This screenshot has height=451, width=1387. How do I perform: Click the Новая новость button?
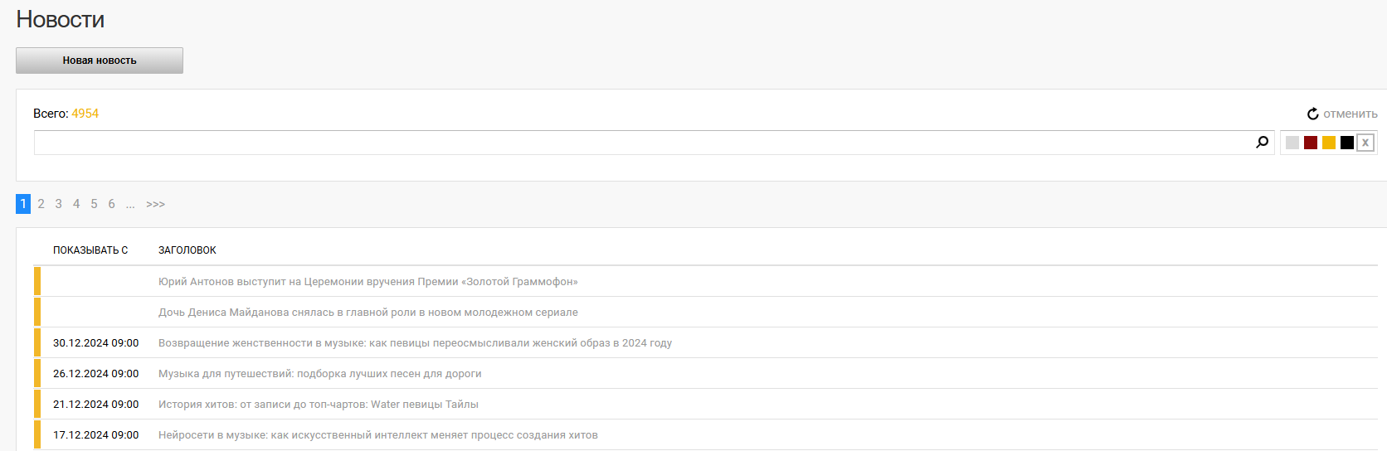coord(100,61)
